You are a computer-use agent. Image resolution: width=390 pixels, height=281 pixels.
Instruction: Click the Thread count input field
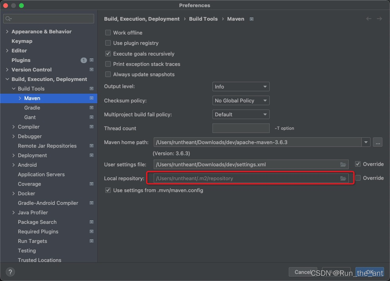coord(241,128)
